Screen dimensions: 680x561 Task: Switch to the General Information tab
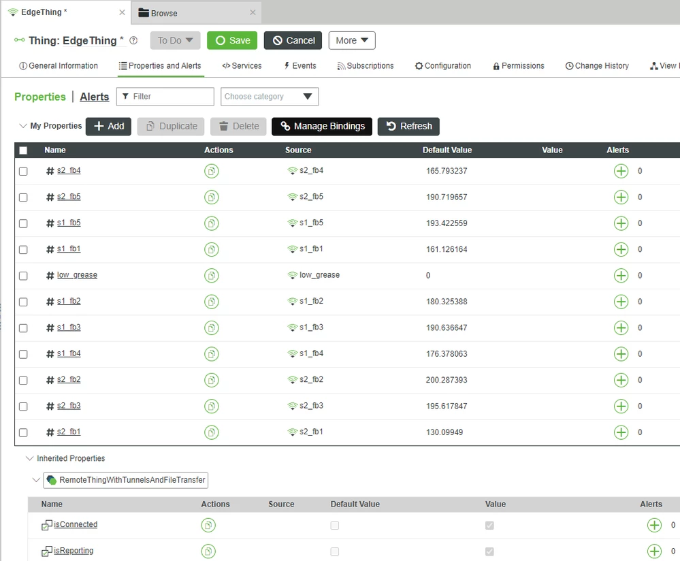tap(59, 65)
